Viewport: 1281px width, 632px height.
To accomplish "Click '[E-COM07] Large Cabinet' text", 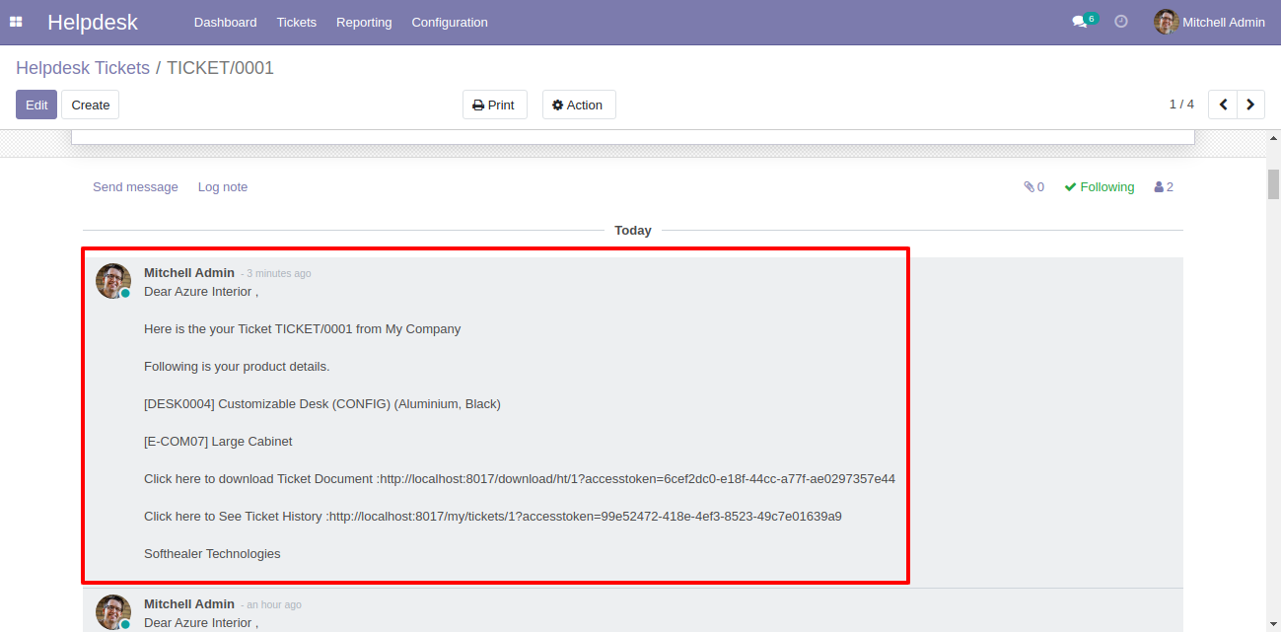I will point(218,442).
